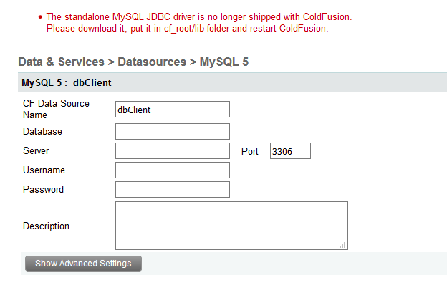
Task: Focus the Username input box
Action: (x=173, y=170)
